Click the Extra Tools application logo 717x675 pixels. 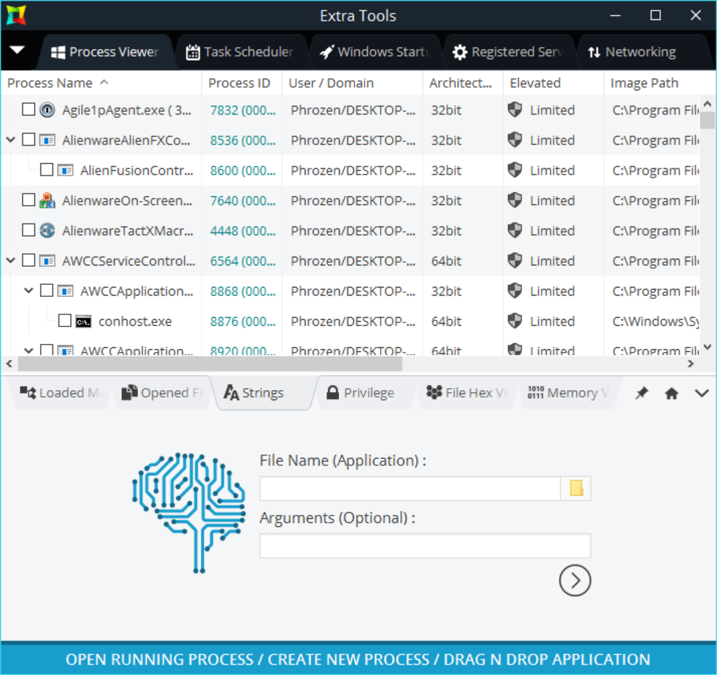pyautogui.click(x=16, y=15)
